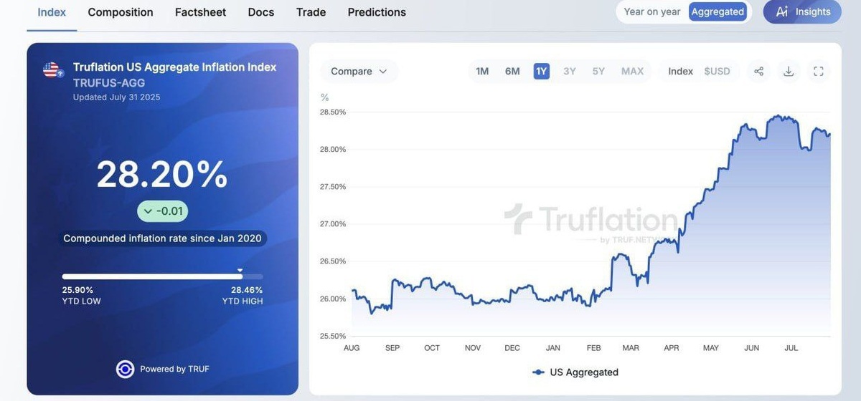Screen dimensions: 861x401
Task: Select the 1M time range
Action: coord(482,71)
